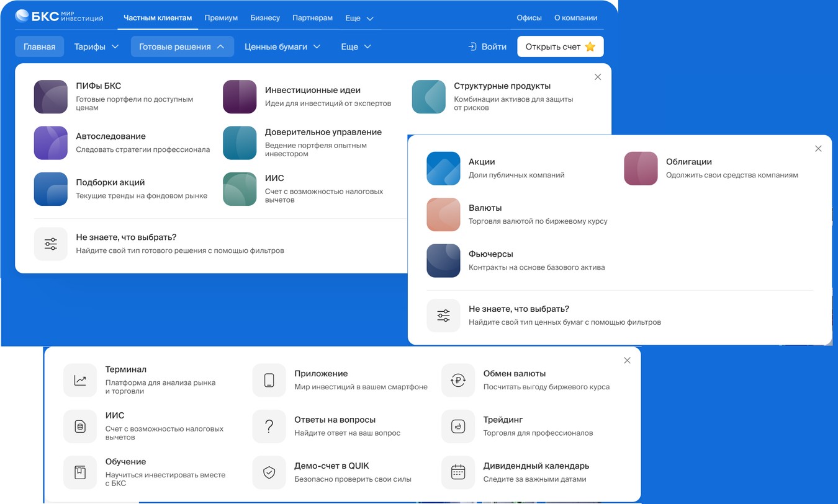The image size is (838, 504).
Task: Open the Акции title link
Action: click(482, 162)
